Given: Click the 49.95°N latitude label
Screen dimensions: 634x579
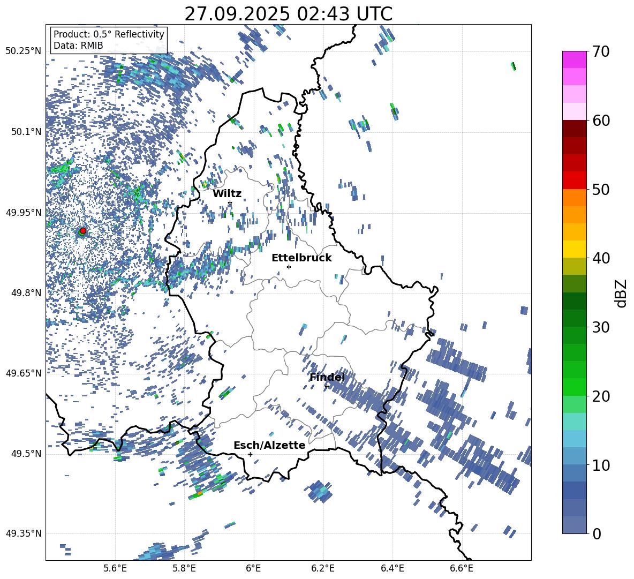Looking at the screenshot, I should coord(24,212).
